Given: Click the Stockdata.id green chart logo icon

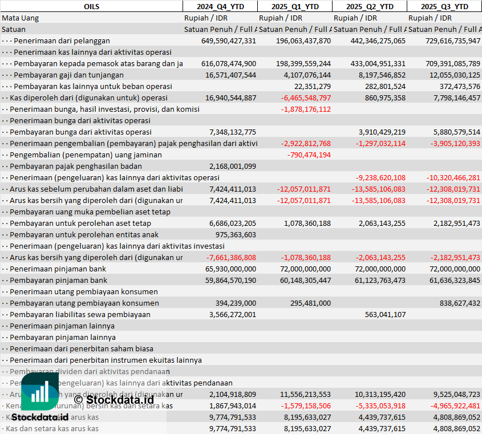Looking at the screenshot, I should click(40, 392).
